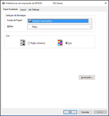Click the Mídia label

[x=10, y=26]
